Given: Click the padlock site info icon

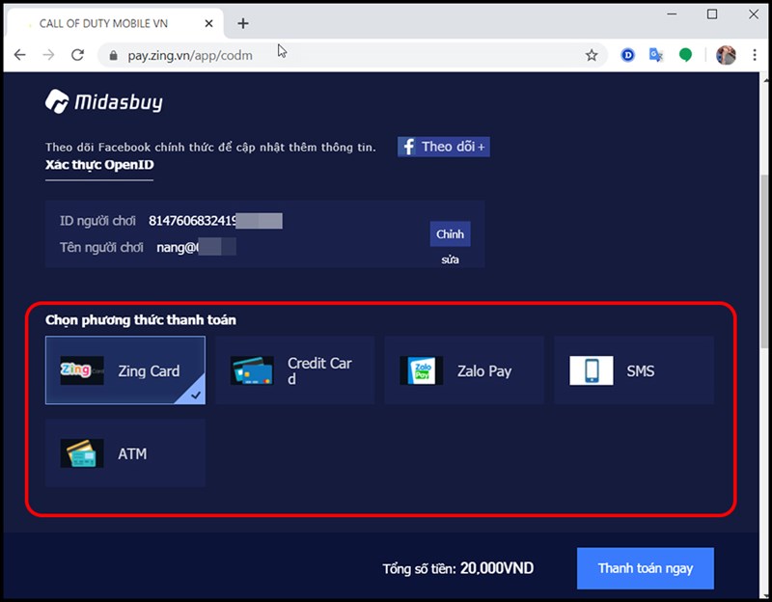Looking at the screenshot, I should point(113,55).
